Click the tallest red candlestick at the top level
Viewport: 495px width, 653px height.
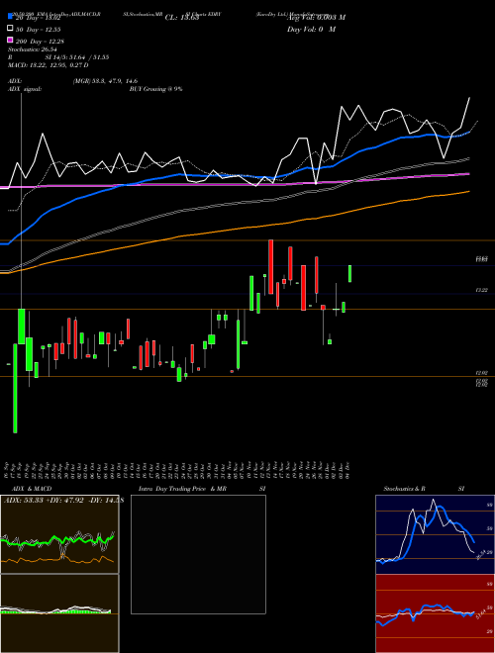pyautogui.click(x=271, y=267)
